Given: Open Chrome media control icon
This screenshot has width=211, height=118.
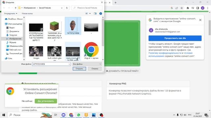Looking at the screenshot, I should tap(193, 8).
